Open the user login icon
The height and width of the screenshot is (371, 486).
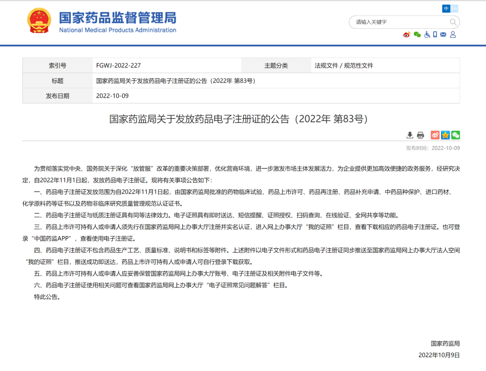453,34
